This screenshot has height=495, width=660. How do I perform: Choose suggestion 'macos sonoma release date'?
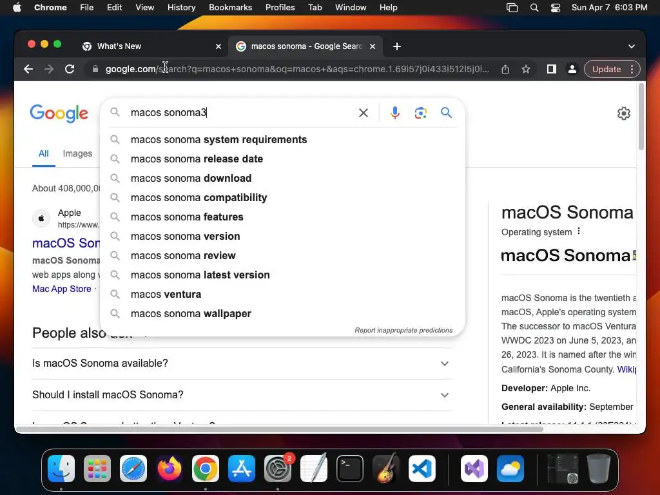[283, 159]
